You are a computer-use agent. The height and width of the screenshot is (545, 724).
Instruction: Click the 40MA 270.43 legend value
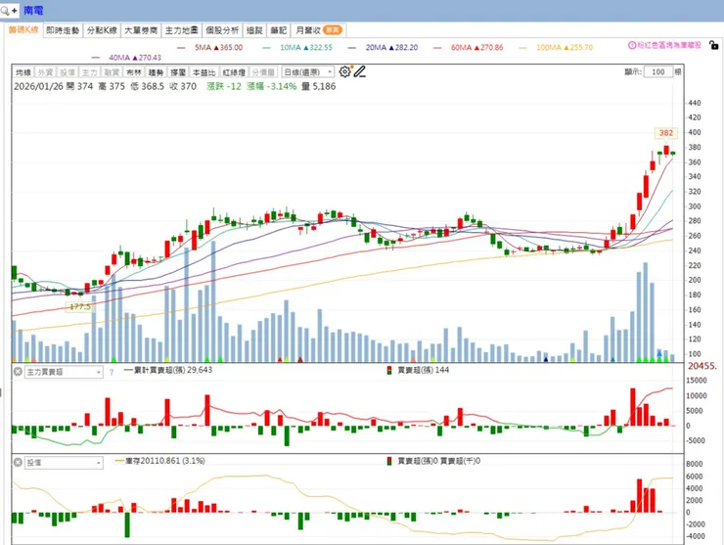[135, 58]
